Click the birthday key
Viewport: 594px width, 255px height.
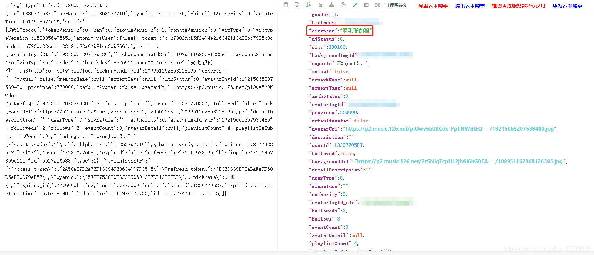click(x=322, y=22)
